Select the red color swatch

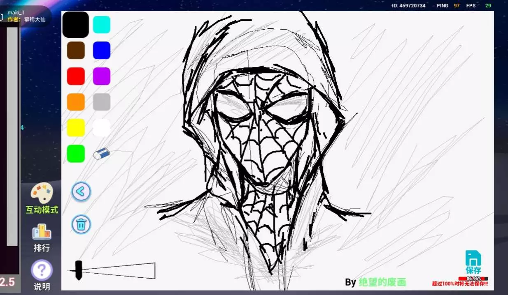[76, 76]
